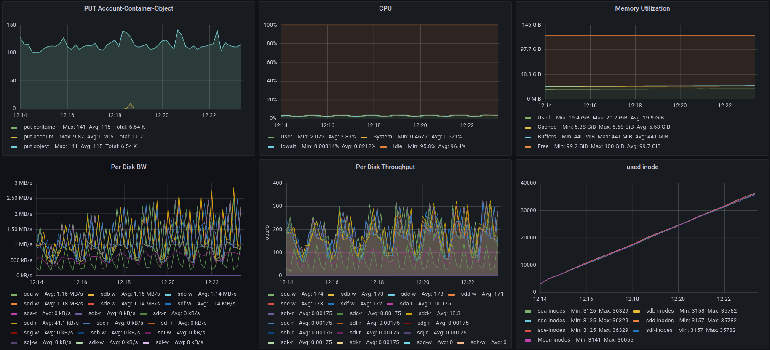
Task: Select sdd-w in Per Disk Throughput legend
Action: (x=468, y=294)
